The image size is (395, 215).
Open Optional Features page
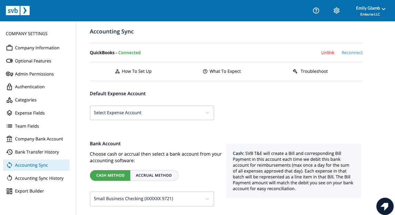pyautogui.click(x=33, y=61)
